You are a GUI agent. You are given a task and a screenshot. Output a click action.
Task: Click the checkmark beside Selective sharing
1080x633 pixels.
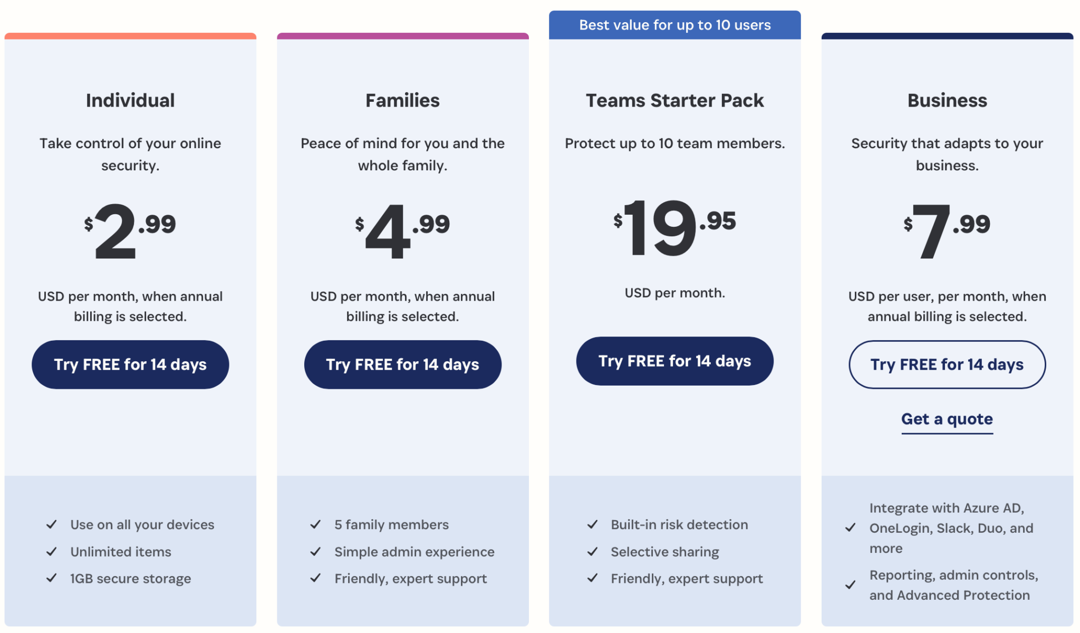click(x=592, y=552)
